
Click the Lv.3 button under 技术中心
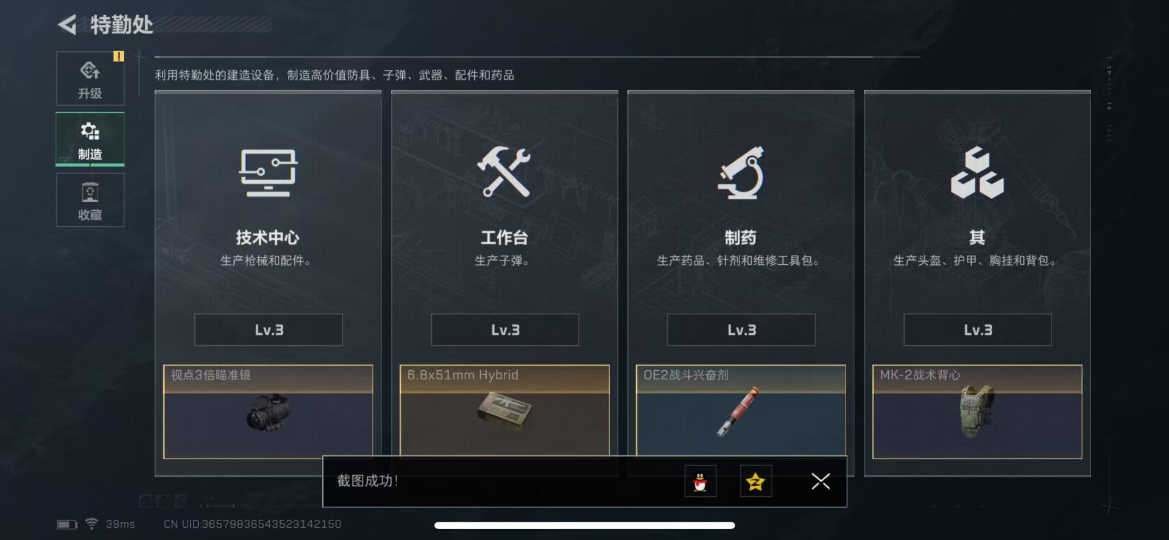pyautogui.click(x=269, y=330)
